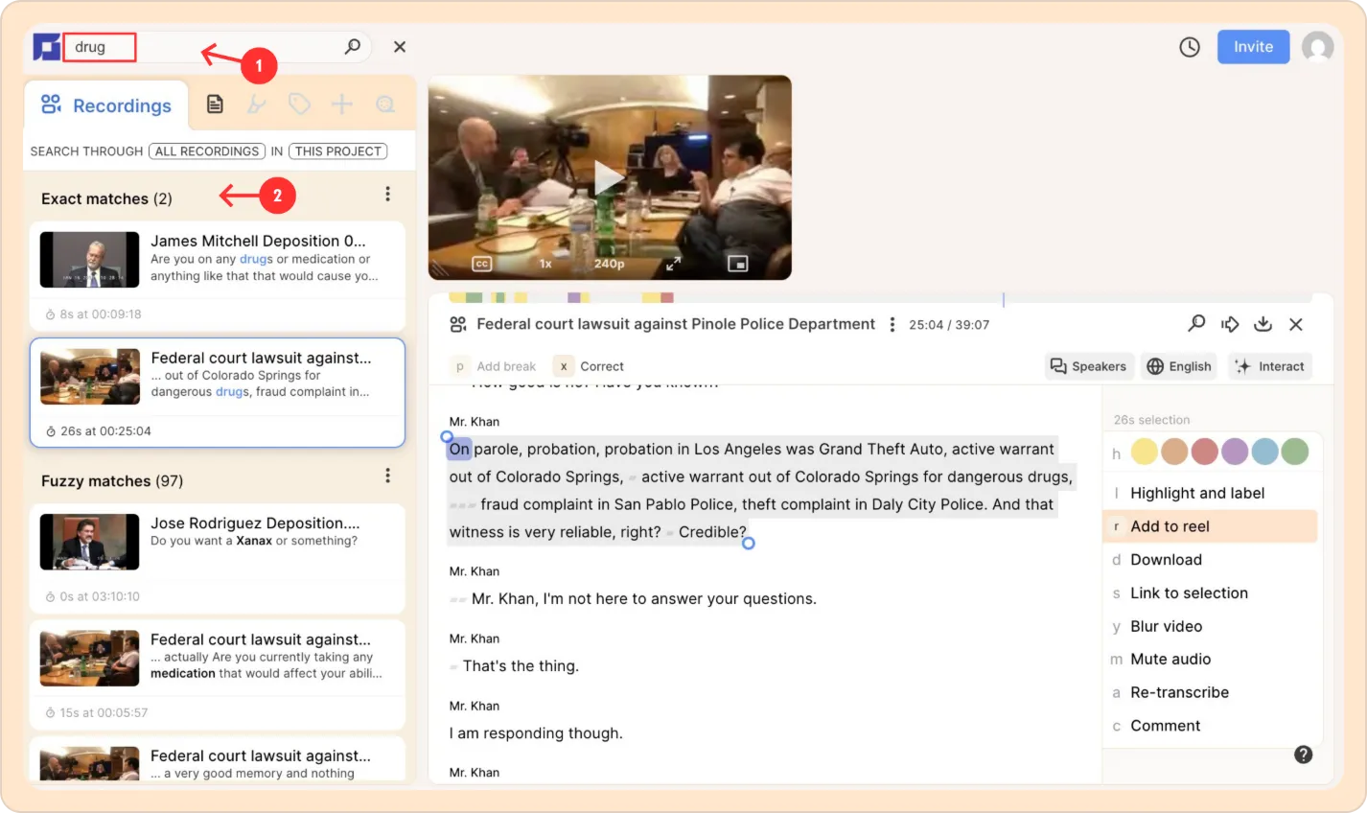
Task: Click the plus tab icon
Action: (342, 104)
